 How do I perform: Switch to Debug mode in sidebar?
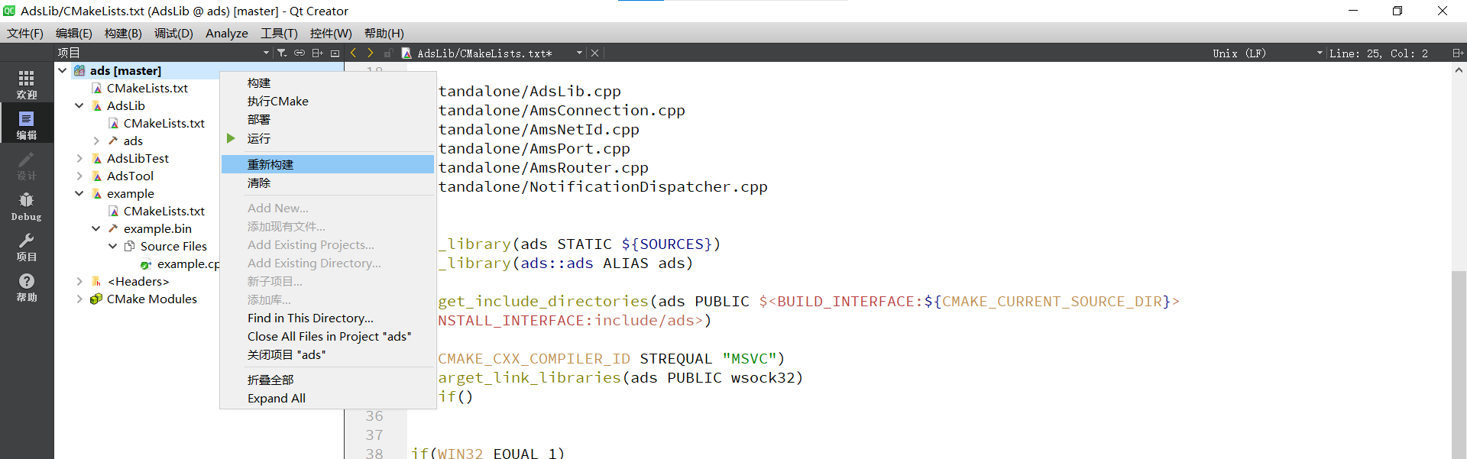click(x=26, y=206)
